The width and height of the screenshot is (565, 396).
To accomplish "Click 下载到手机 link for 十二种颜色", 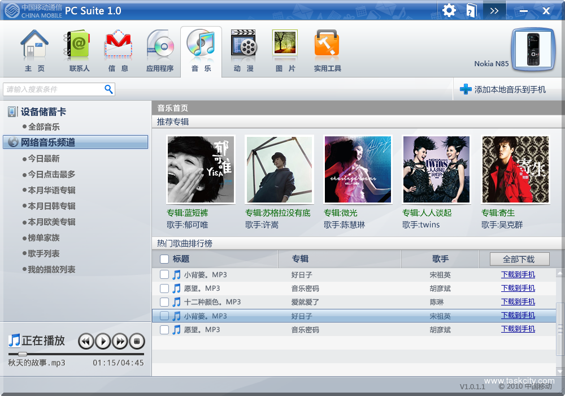I will click(518, 302).
